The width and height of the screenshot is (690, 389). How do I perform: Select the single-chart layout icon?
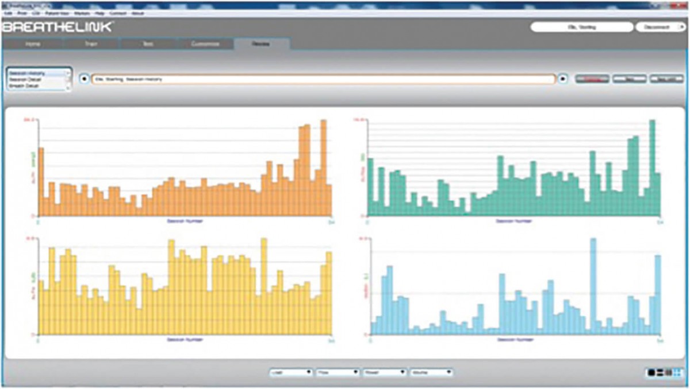651,372
